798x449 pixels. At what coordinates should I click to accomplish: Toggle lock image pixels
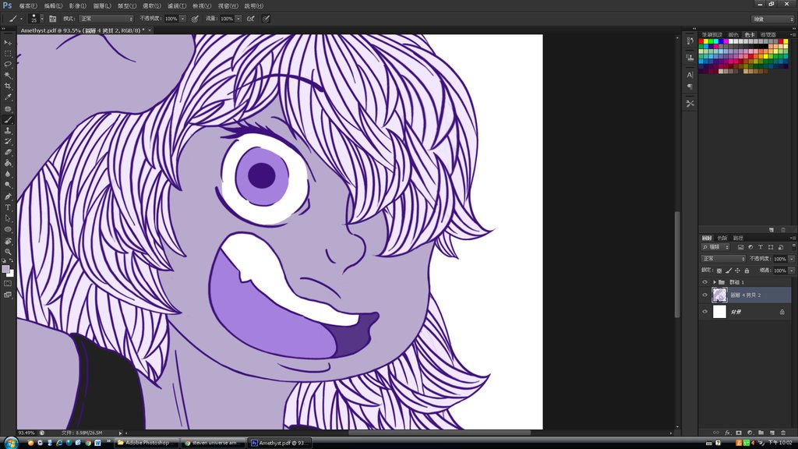pyautogui.click(x=729, y=270)
